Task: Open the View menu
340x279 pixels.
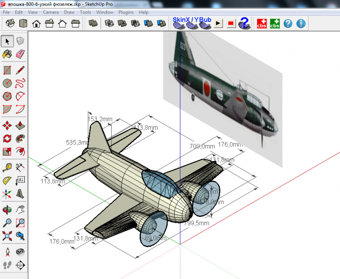Action: tap(33, 12)
